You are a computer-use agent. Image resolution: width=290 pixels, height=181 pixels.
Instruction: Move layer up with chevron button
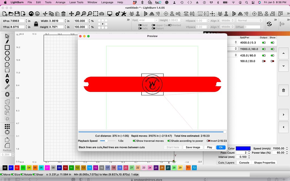pos(283,53)
